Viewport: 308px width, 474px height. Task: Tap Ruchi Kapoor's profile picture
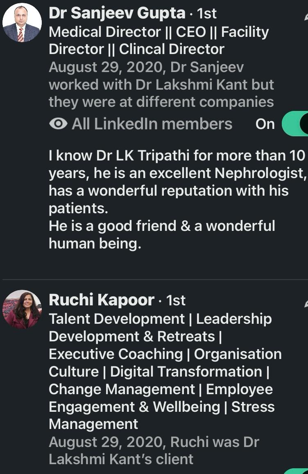click(22, 309)
